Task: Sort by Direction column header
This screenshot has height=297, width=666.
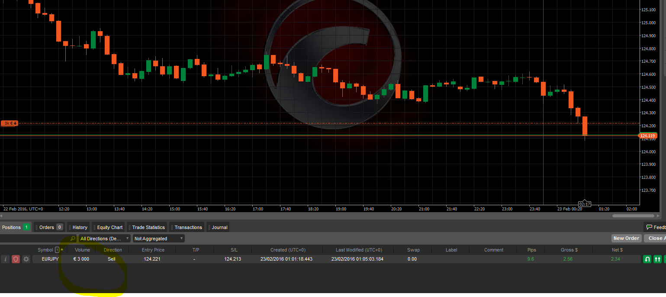Action: [113, 250]
